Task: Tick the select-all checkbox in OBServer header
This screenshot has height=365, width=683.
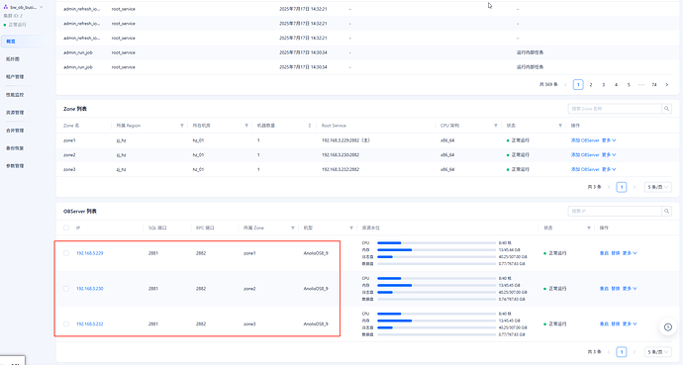Action: 66,228
